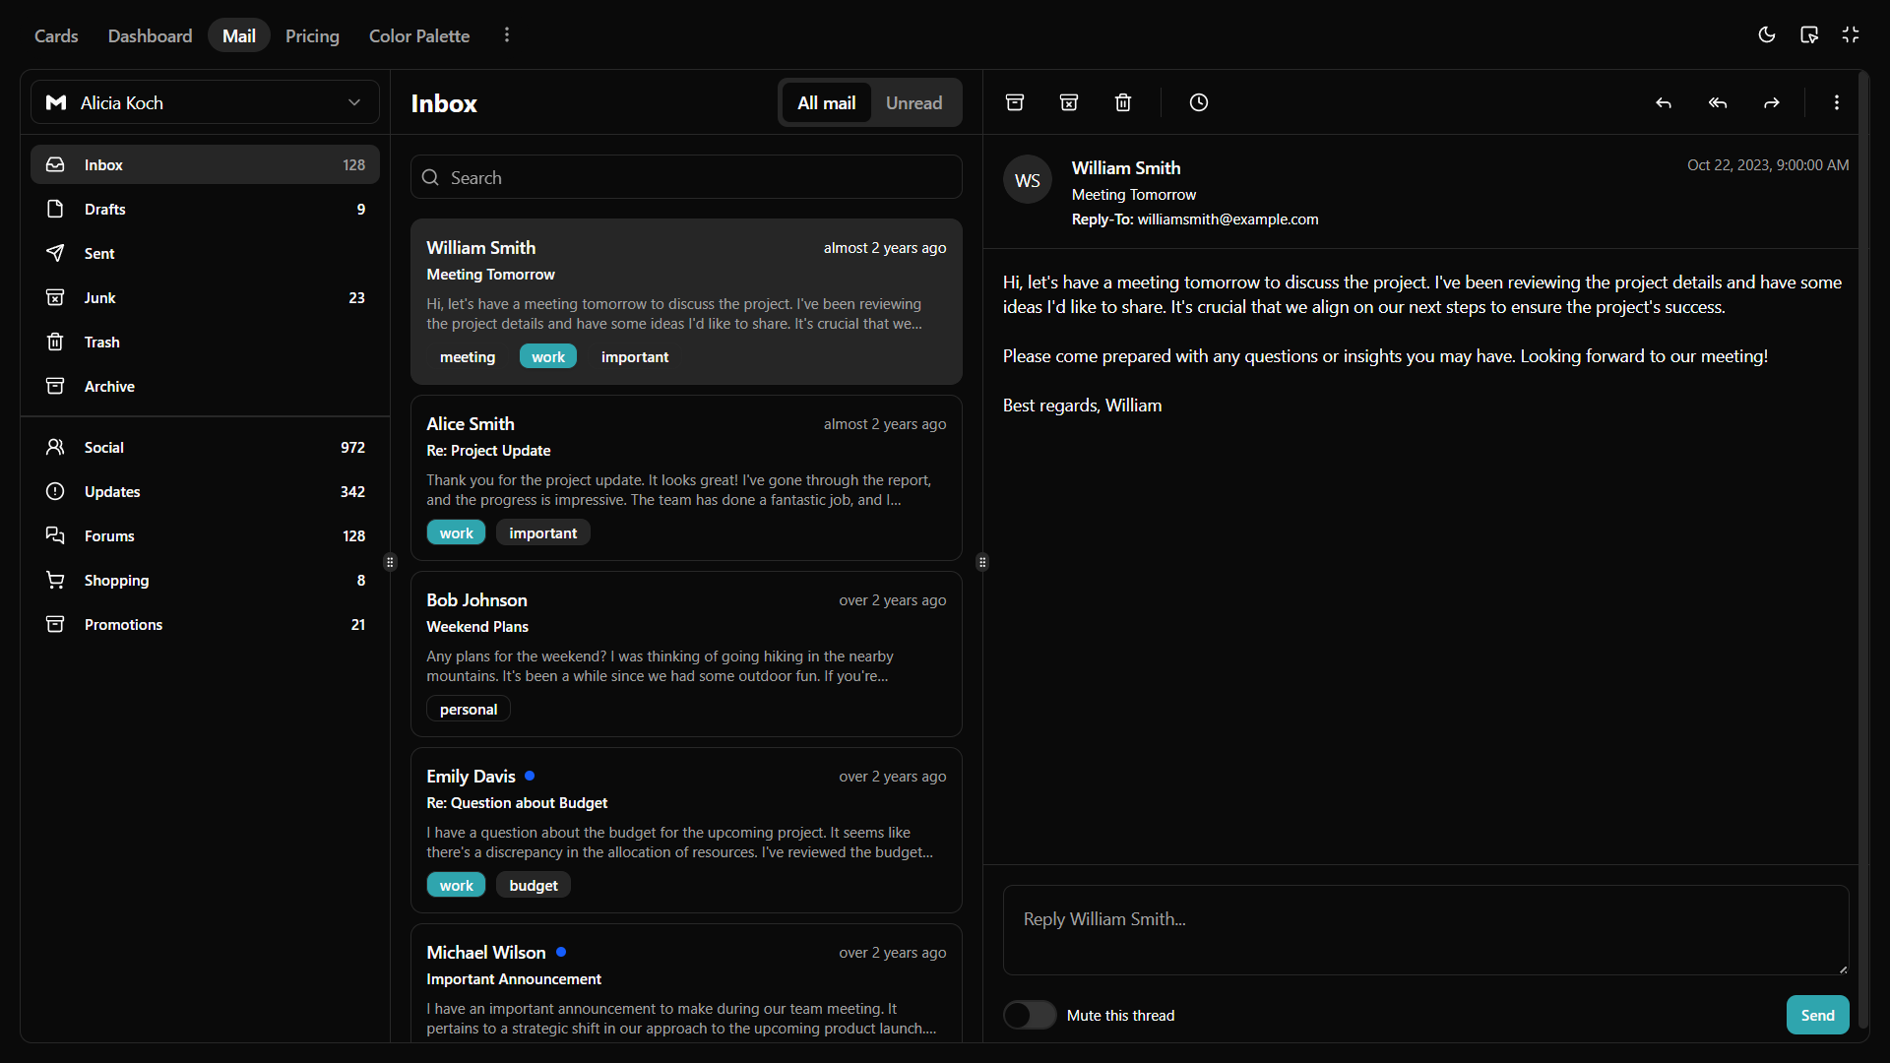Move message to junk via toolbar icon
Image resolution: width=1890 pixels, height=1063 pixels.
[x=1069, y=102]
